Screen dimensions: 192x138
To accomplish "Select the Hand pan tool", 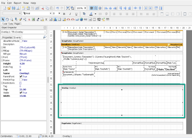I will [x=7, y=19].
